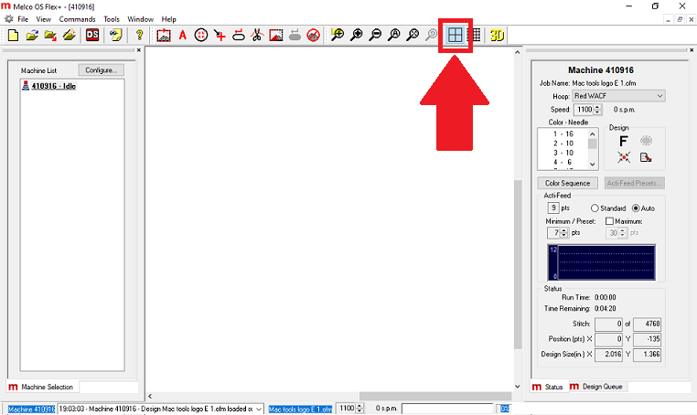The width and height of the screenshot is (697, 415).
Task: Click the red letter A toolbar icon
Action: tap(182, 35)
